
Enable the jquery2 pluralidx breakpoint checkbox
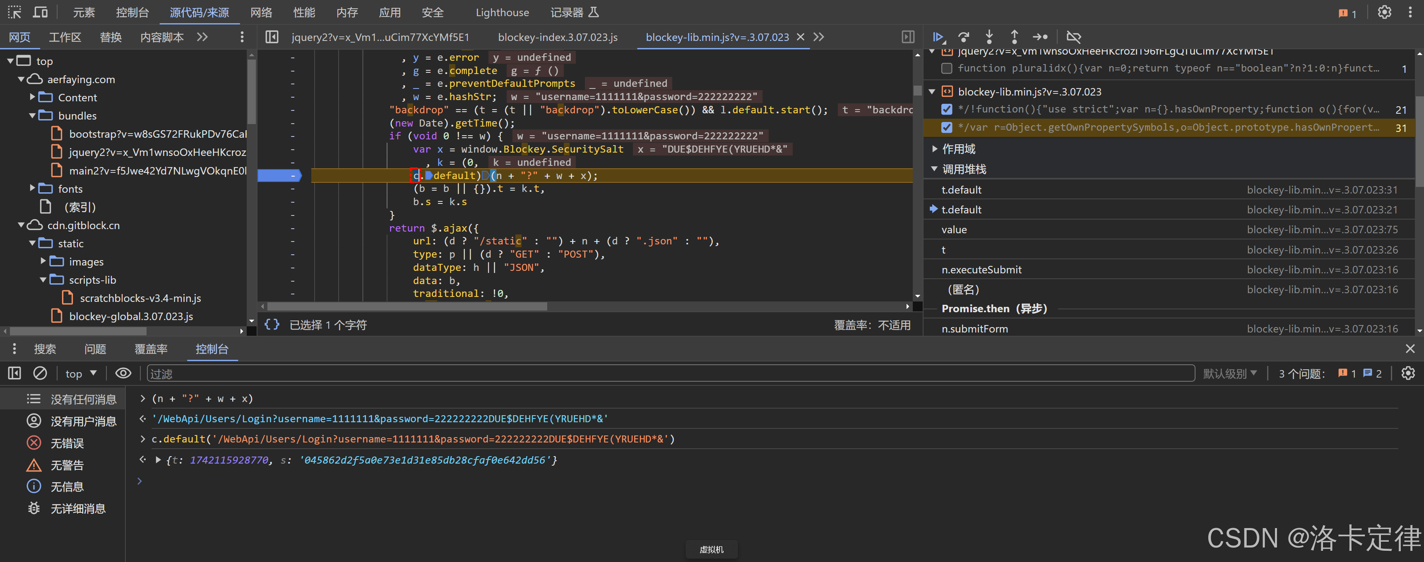click(x=946, y=69)
